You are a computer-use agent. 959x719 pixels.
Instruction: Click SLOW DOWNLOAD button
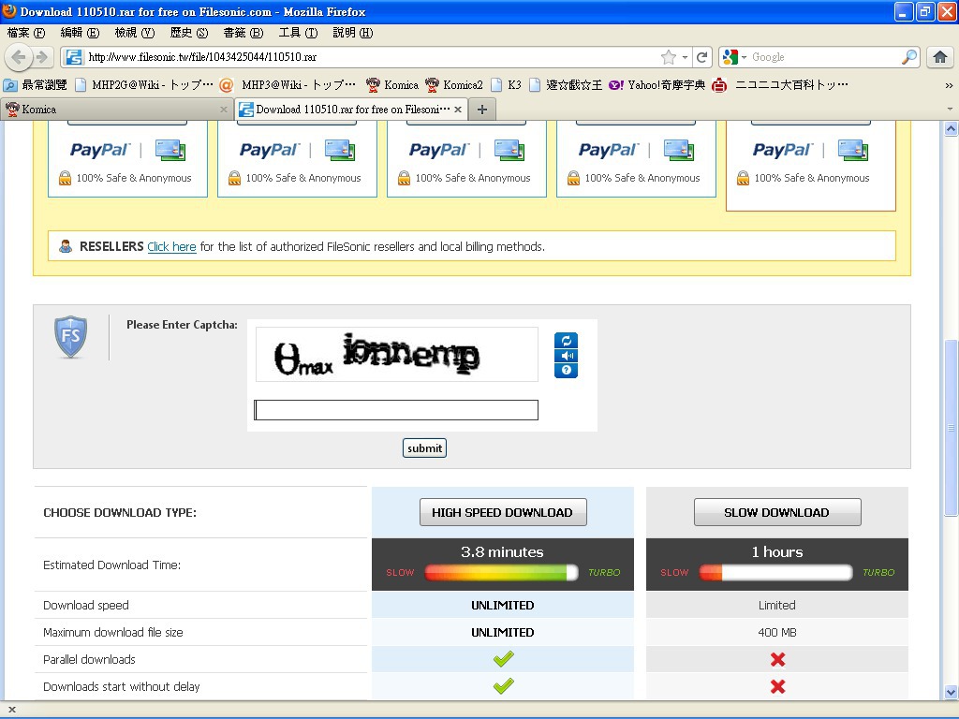tap(777, 512)
